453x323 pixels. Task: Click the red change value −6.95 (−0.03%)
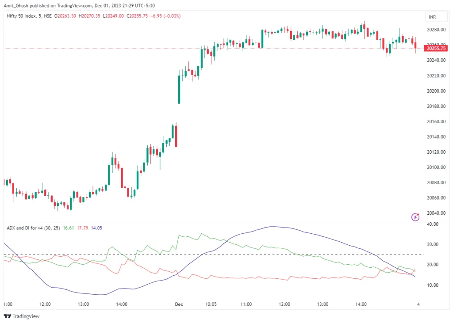[x=165, y=16]
